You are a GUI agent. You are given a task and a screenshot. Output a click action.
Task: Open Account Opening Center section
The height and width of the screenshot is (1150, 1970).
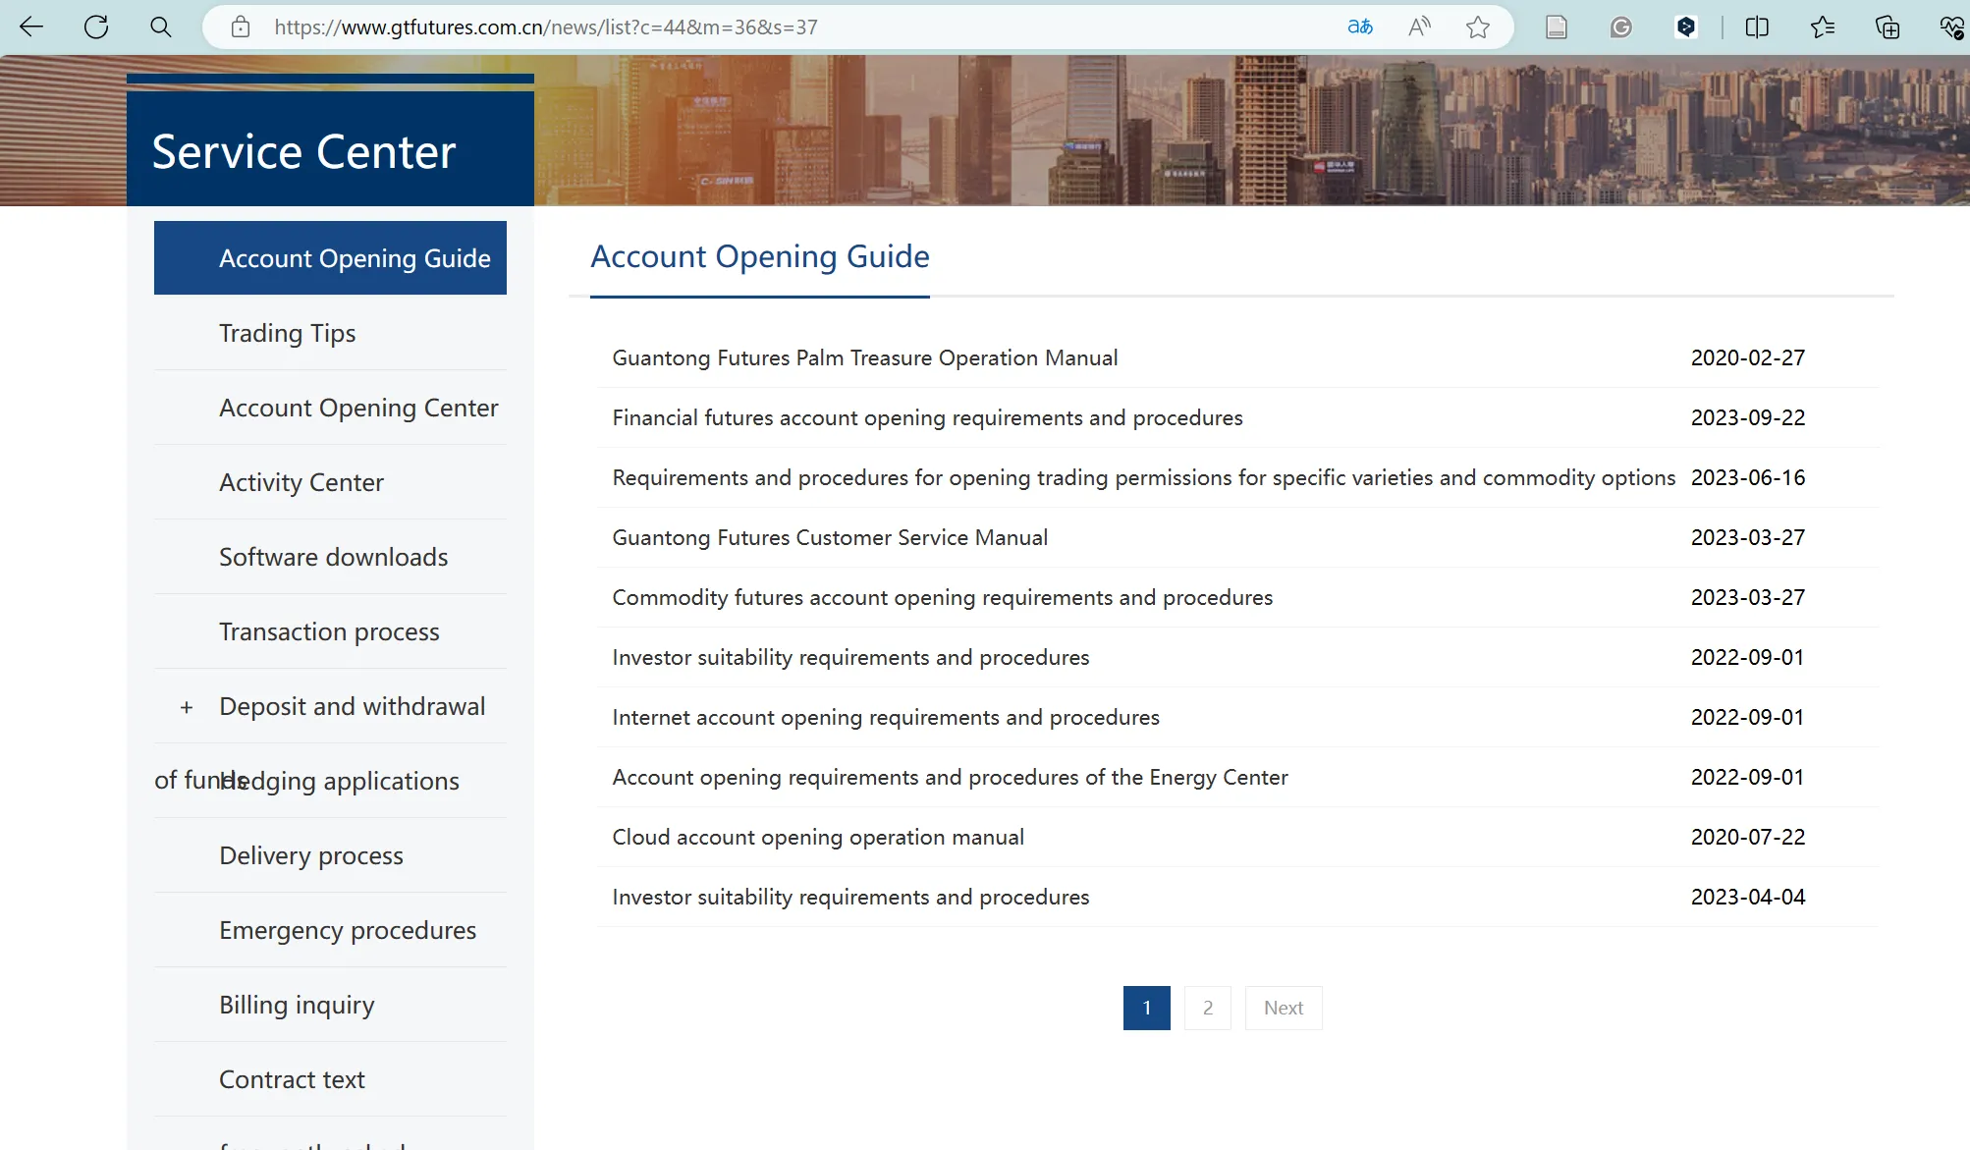click(x=358, y=408)
